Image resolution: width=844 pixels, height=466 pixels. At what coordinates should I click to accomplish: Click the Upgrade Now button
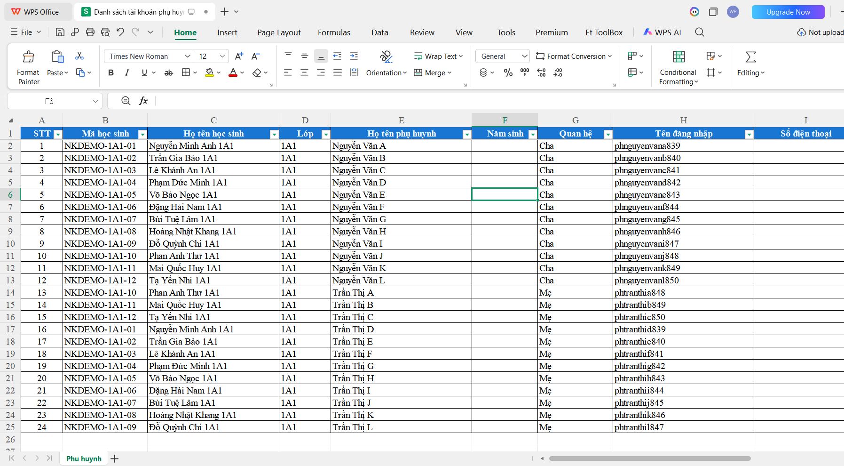pos(788,12)
